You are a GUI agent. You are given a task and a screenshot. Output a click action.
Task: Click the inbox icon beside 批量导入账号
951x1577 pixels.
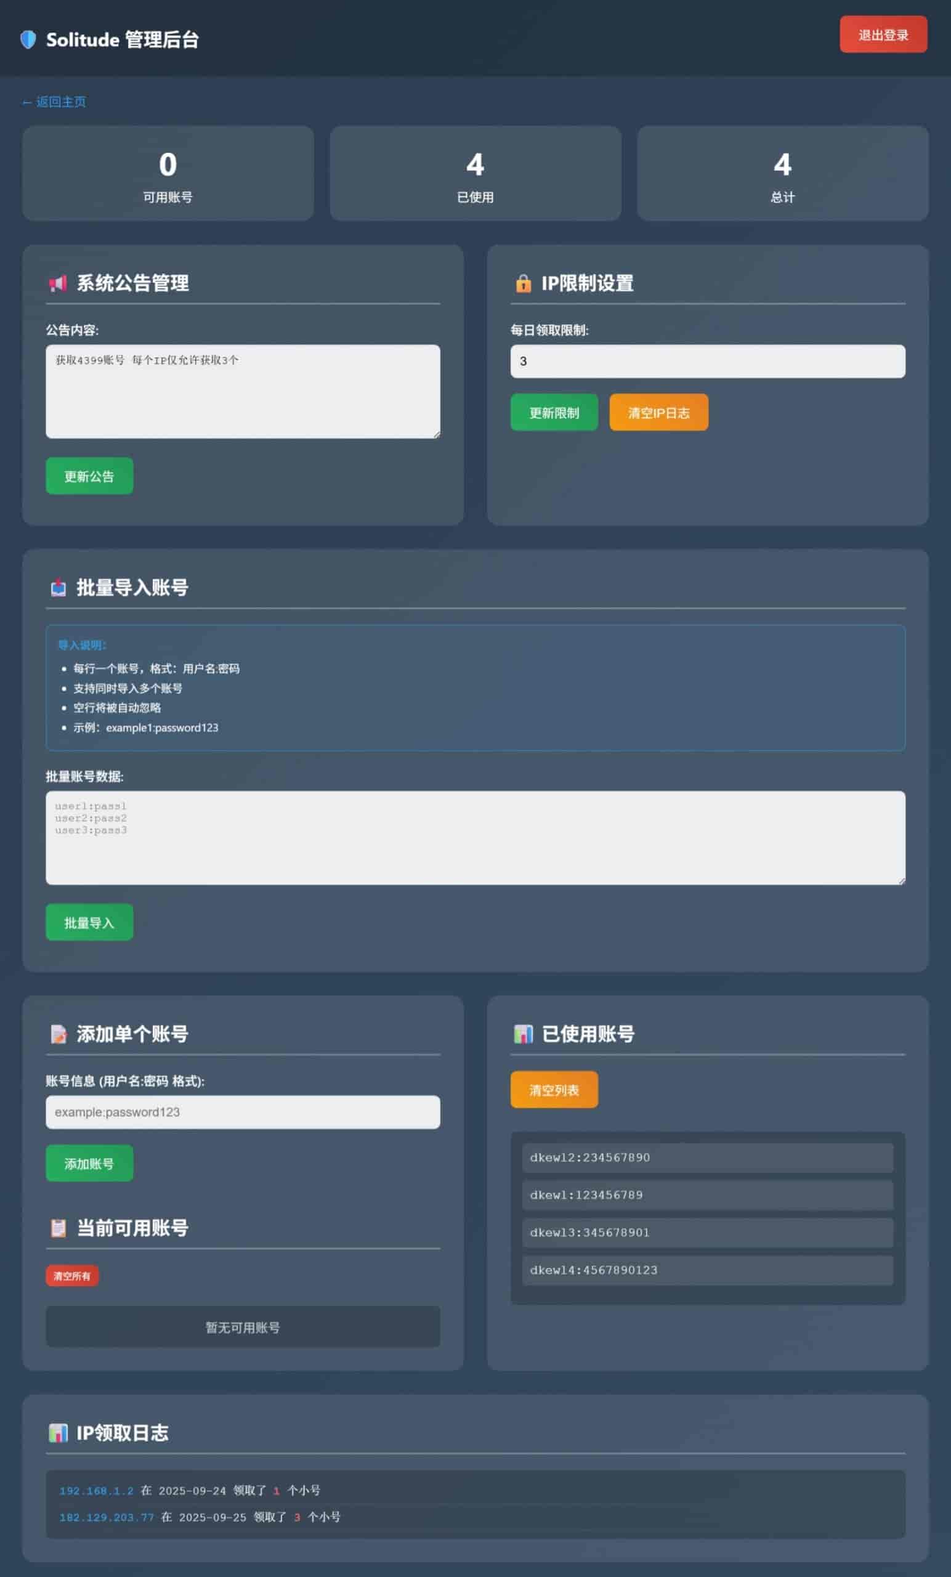coord(59,587)
